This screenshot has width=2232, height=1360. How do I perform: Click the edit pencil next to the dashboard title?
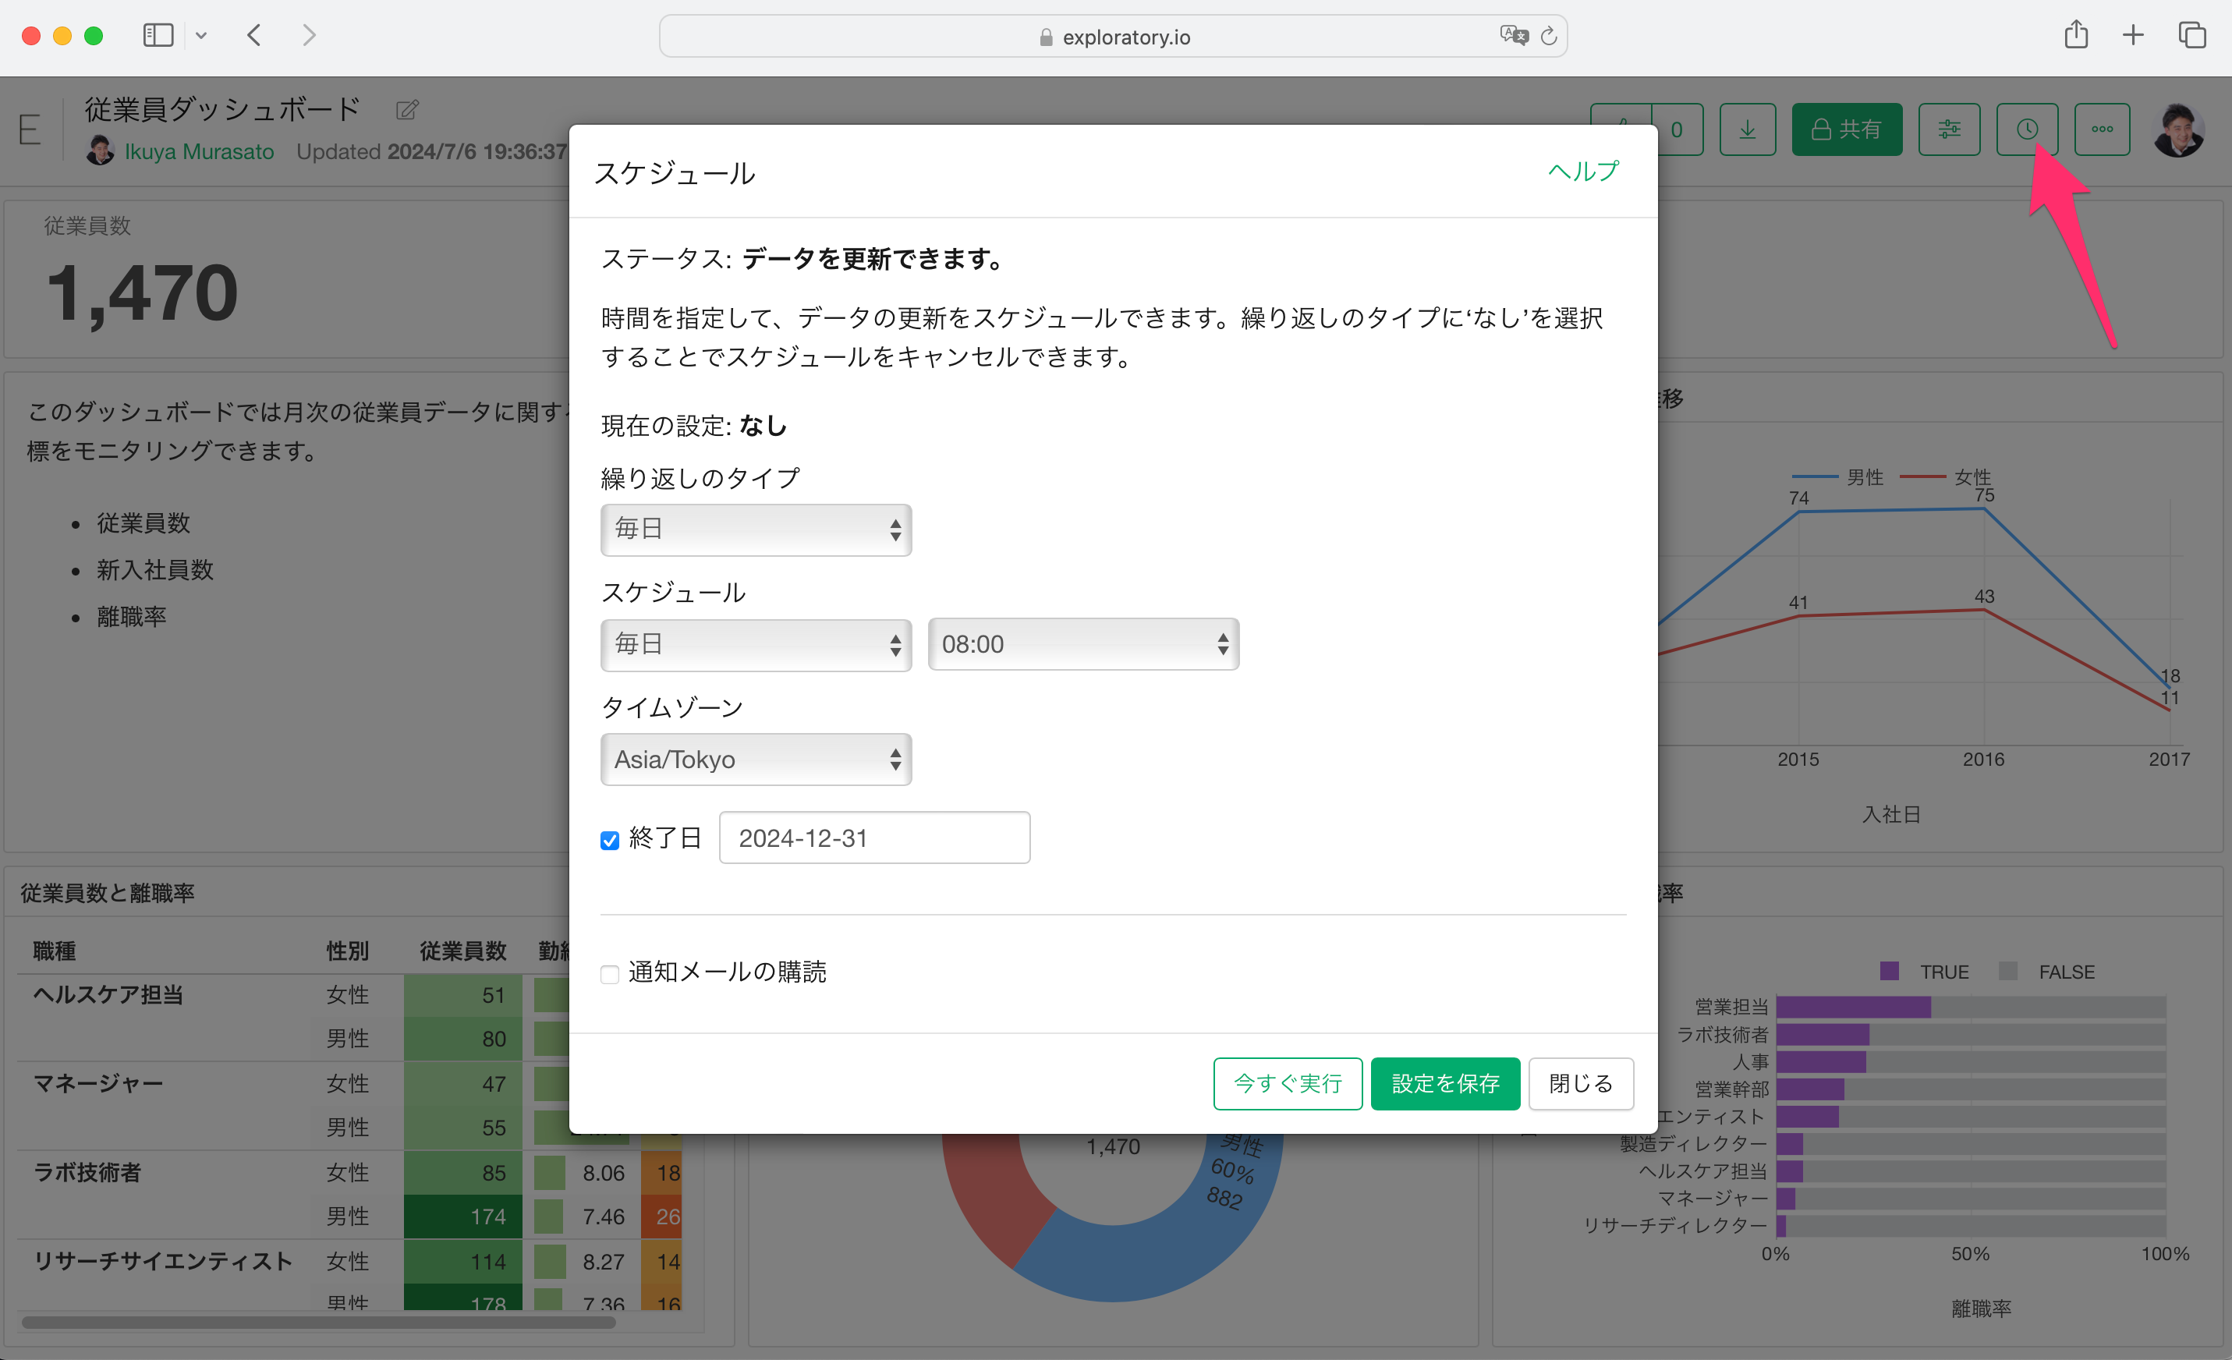(x=407, y=111)
